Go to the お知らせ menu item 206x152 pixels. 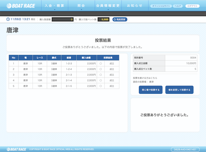(135, 6)
